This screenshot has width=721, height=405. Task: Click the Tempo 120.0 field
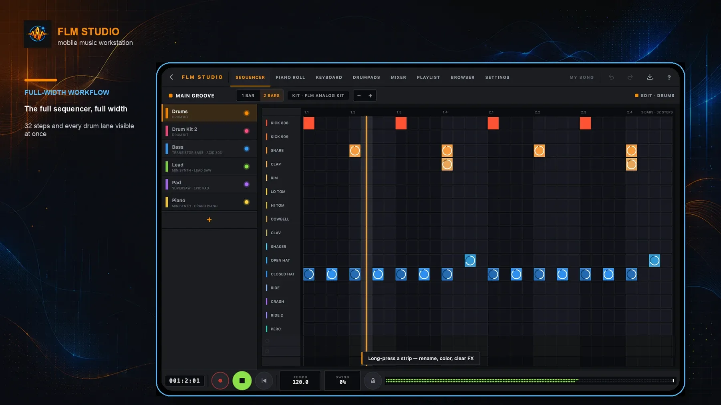click(x=300, y=380)
